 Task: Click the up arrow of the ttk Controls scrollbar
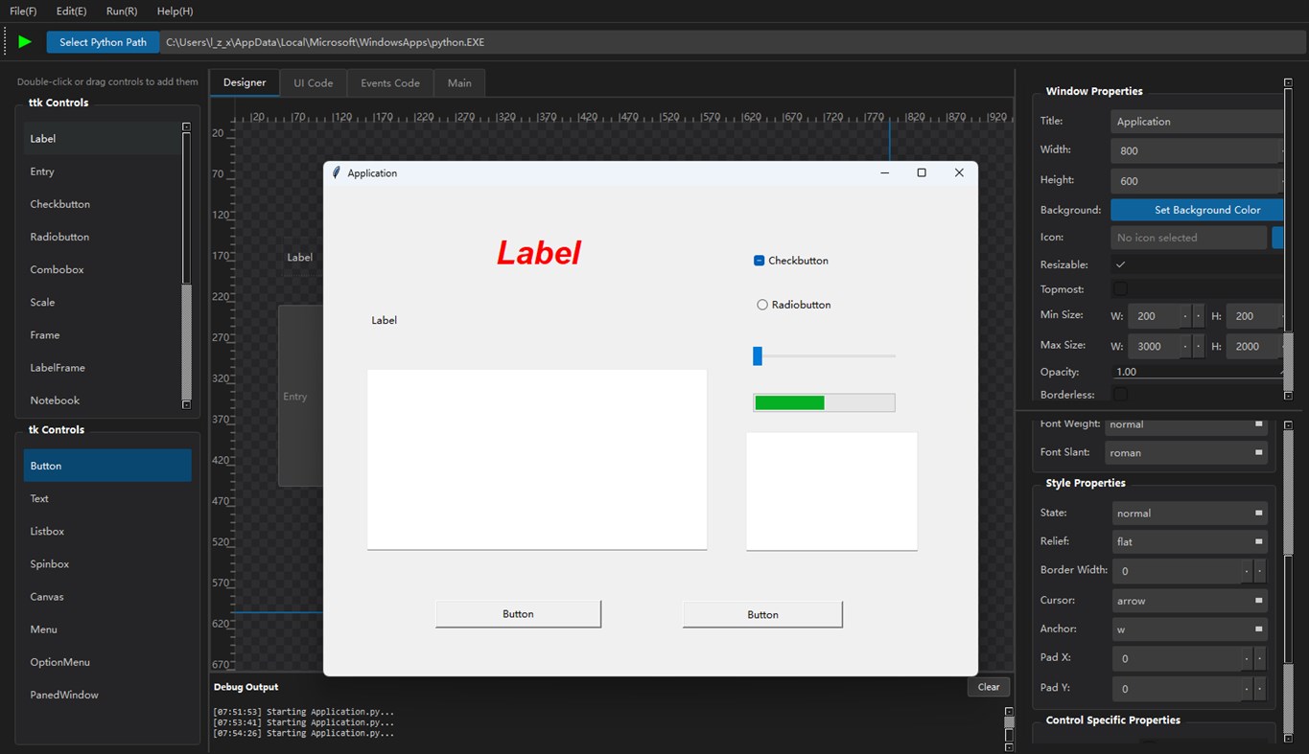186,126
